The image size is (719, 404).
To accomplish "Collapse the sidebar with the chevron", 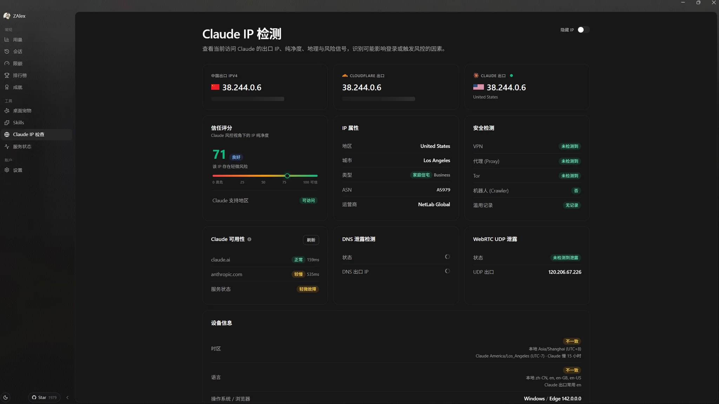I will 67,397.
